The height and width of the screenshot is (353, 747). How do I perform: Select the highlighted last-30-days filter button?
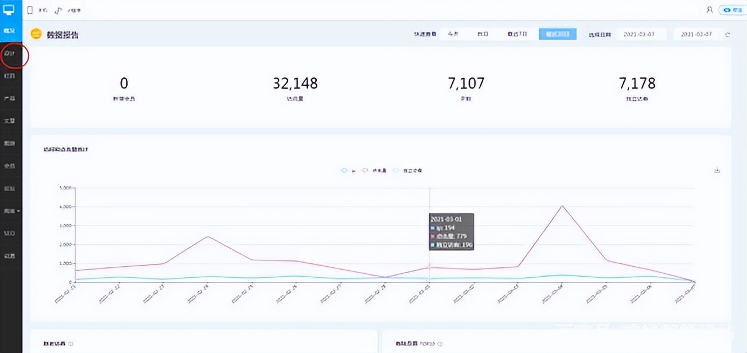[557, 34]
